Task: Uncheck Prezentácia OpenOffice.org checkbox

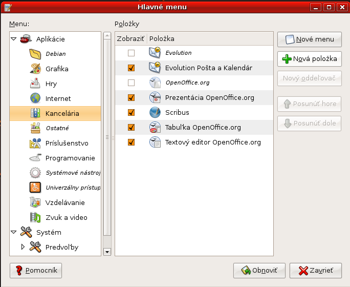Action: (131, 97)
